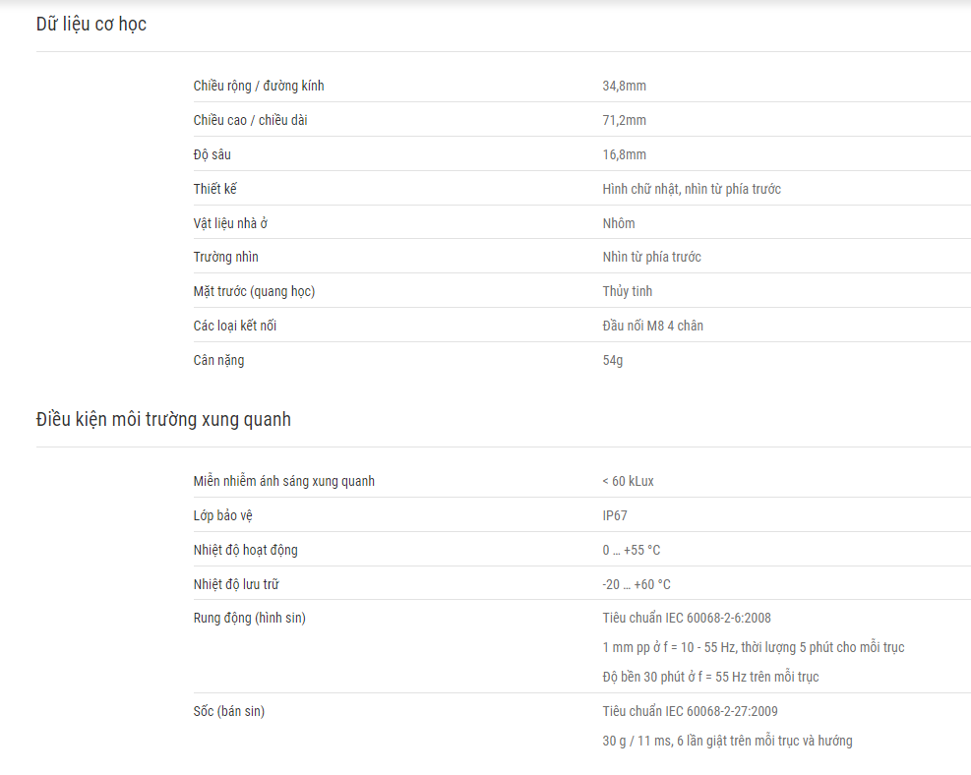Click the 'Dữ liệu cơ học' section heading
This screenshot has height=775, width=971.
pos(91,25)
